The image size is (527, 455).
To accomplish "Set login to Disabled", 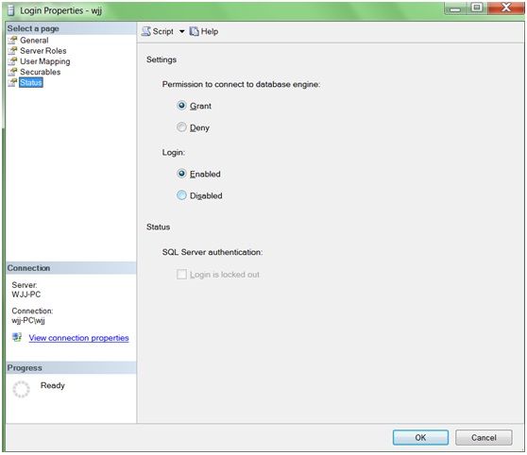I will (181, 195).
